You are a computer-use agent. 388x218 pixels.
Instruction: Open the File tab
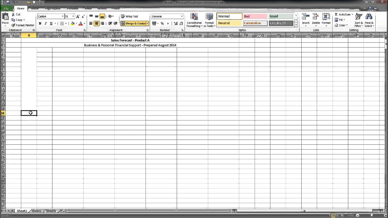point(6,8)
